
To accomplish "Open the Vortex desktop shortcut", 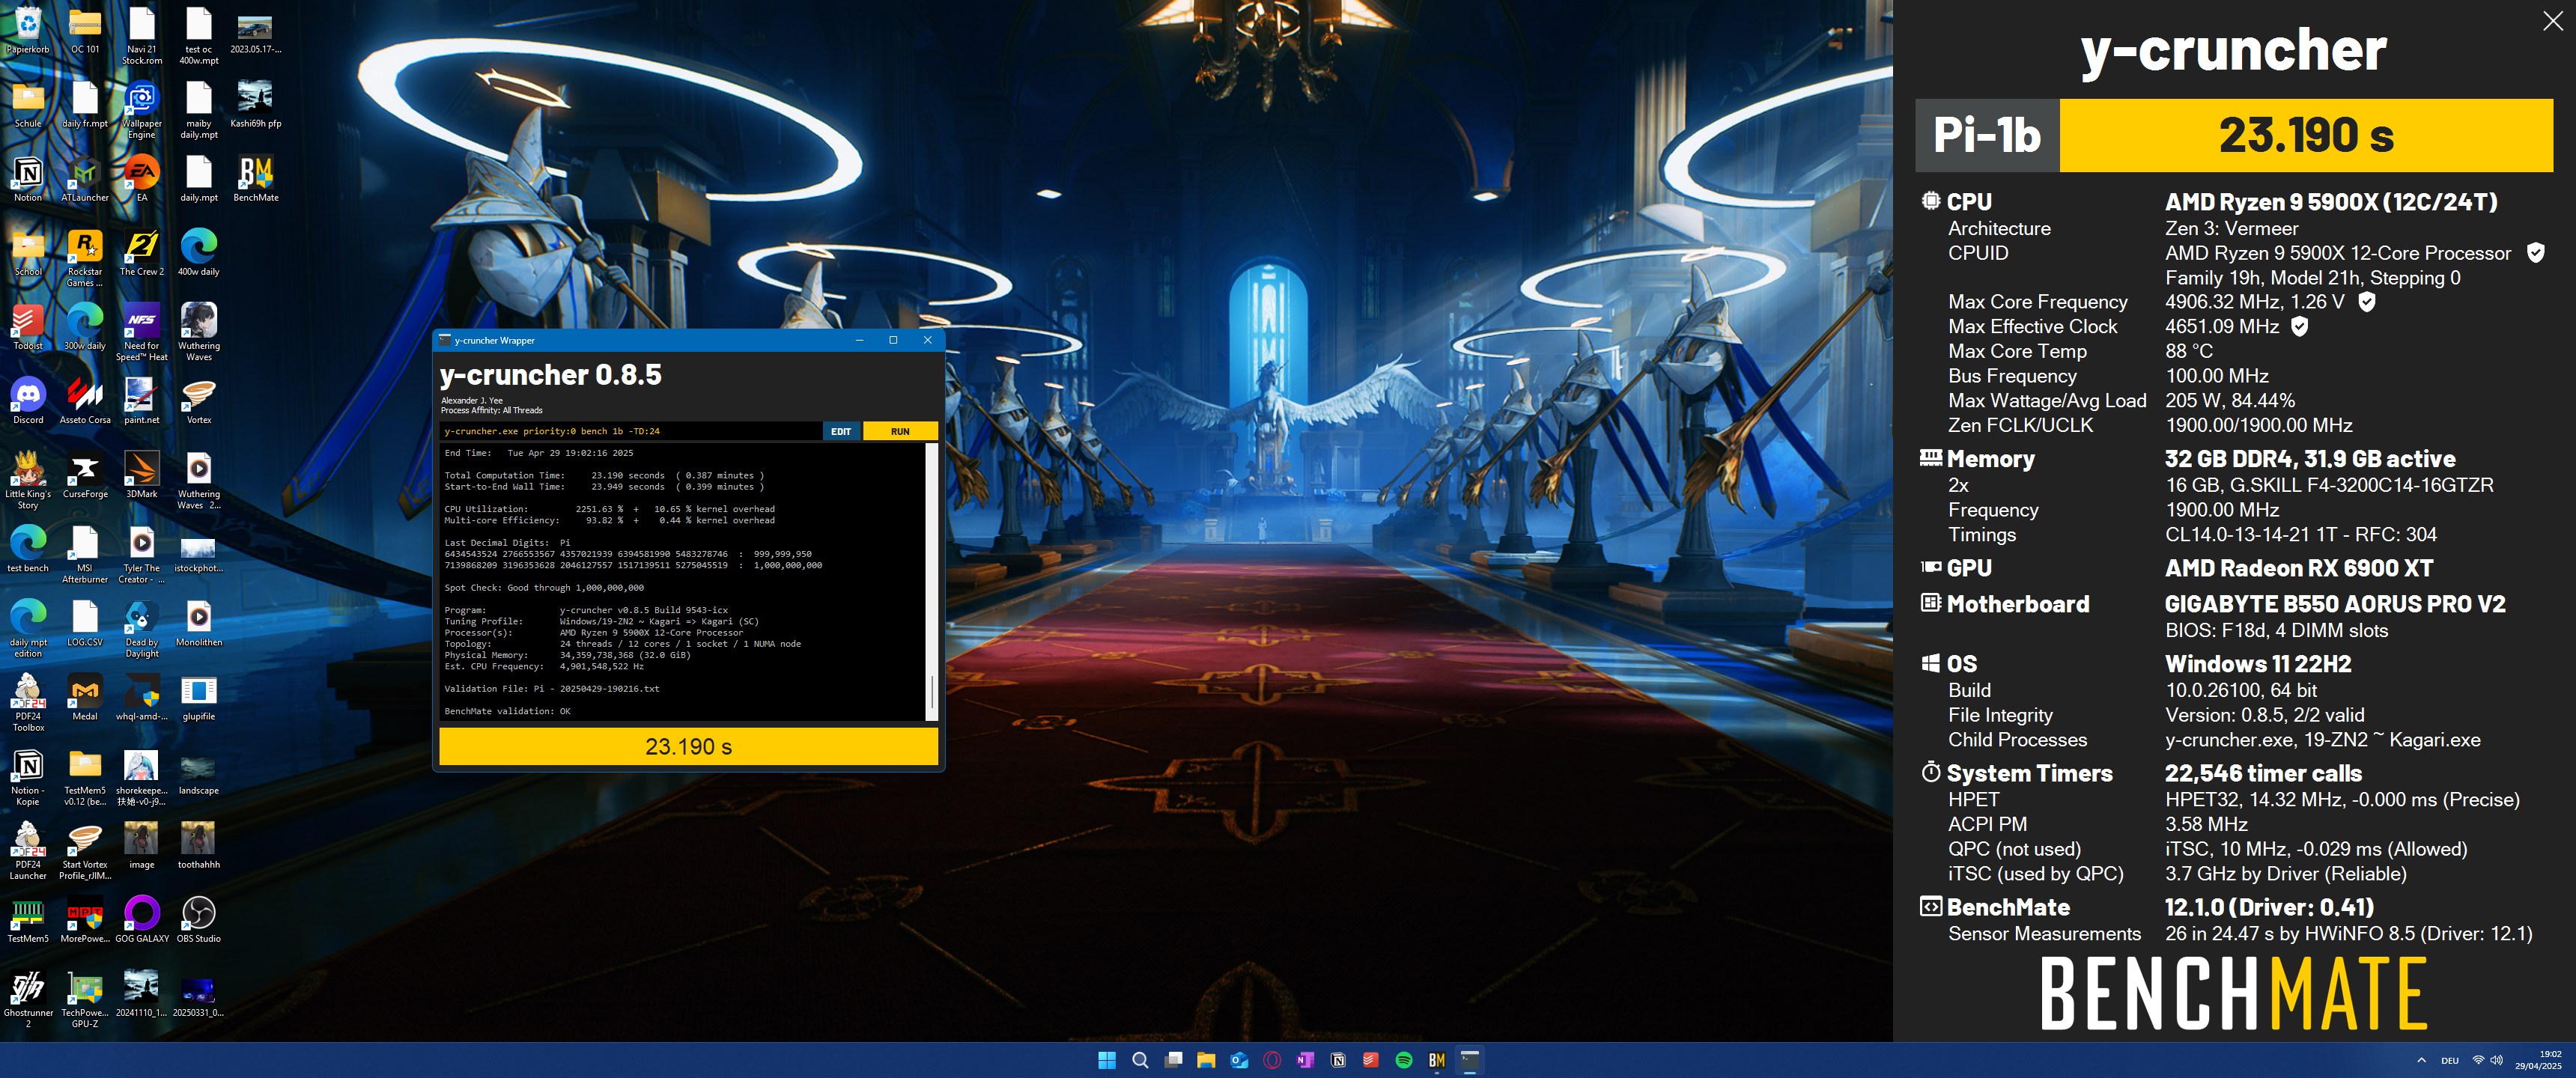I will [199, 401].
